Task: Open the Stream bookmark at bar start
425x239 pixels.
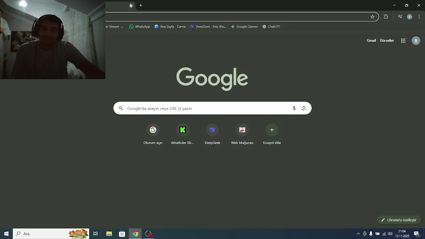Action: pos(115,27)
